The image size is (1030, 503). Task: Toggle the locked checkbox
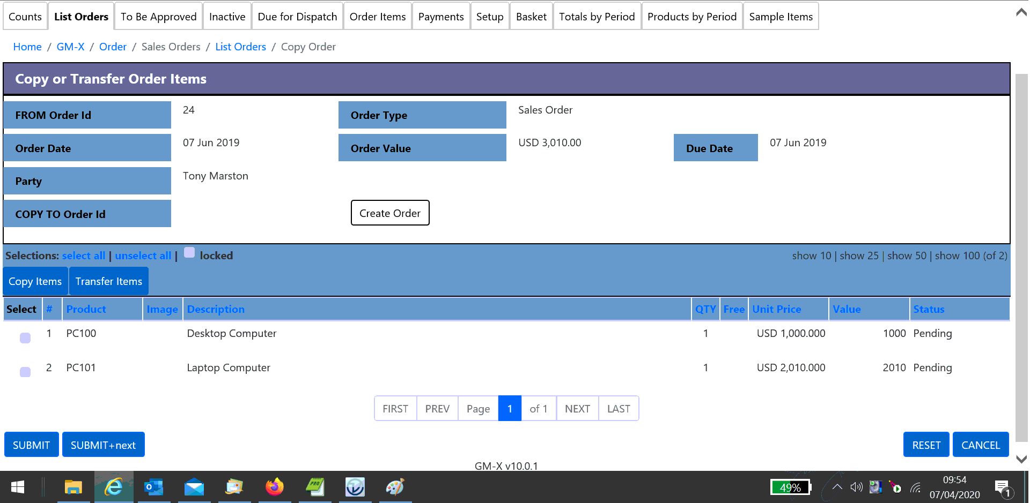(189, 253)
